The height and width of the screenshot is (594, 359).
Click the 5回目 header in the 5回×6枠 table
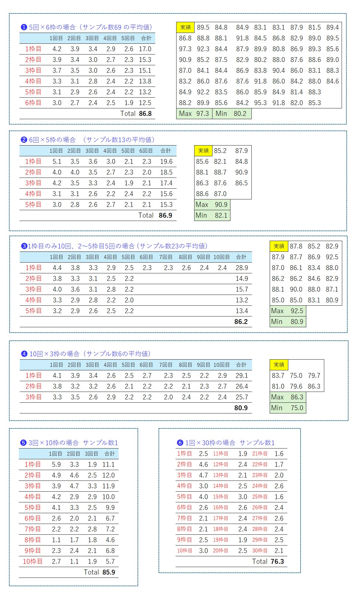click(x=128, y=38)
